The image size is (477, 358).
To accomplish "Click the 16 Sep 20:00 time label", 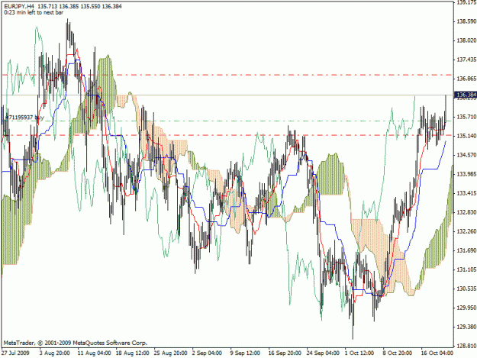I will (285, 353).
